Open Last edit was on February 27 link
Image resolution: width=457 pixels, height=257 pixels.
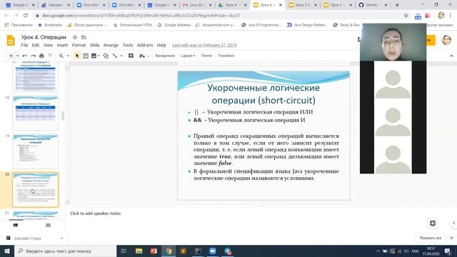[204, 45]
